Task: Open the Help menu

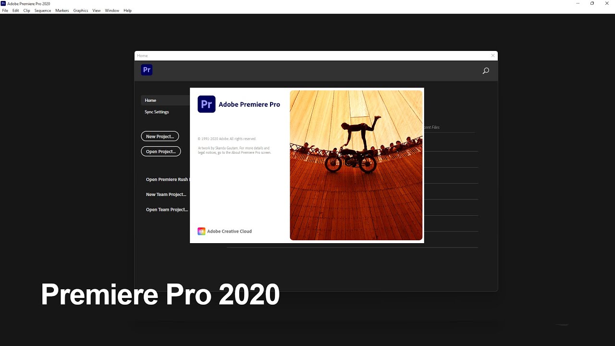Action: click(x=127, y=11)
